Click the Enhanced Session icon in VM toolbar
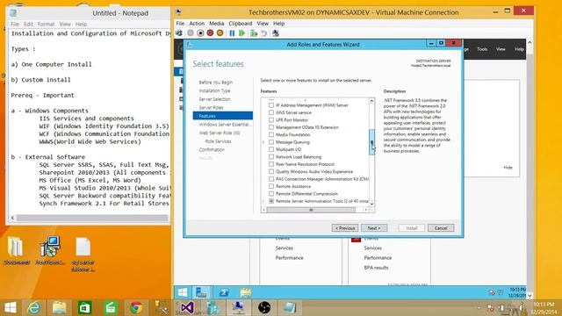Viewport: 562px width, 316px height. (276, 33)
